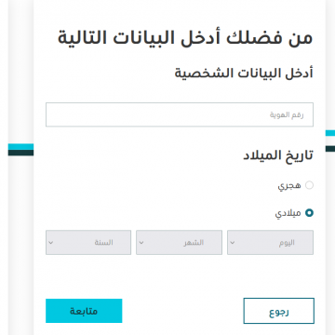The height and width of the screenshot is (335, 335).
Task: Click the تاريخ الميلاد section label
Action: pyautogui.click(x=278, y=155)
